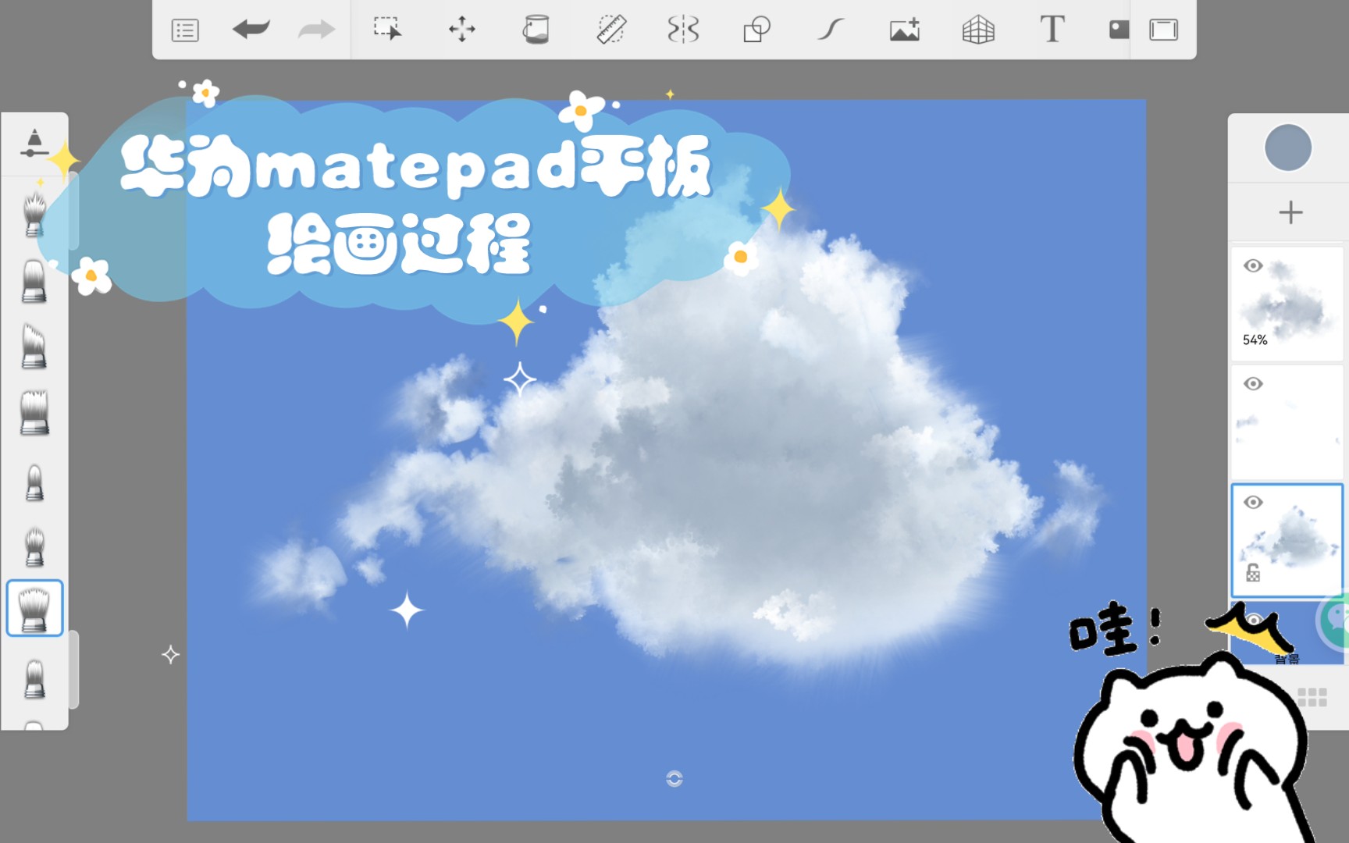Activate the Transform move tool
The image size is (1349, 843).
coord(461,30)
